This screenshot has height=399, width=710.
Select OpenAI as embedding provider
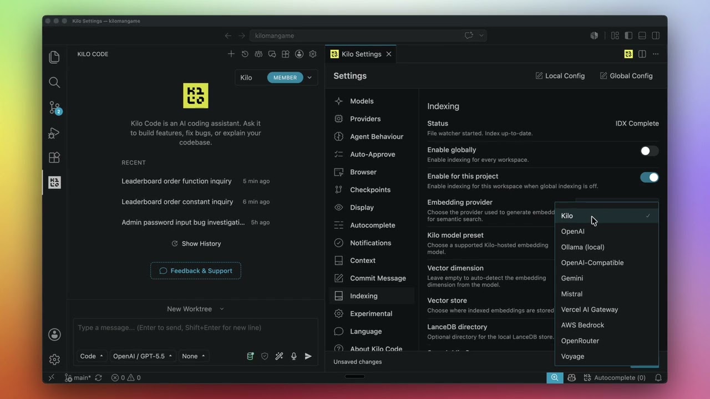606,231
